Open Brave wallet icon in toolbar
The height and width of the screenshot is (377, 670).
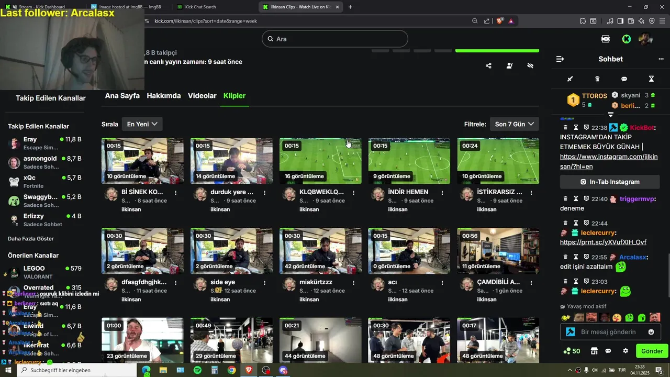[x=631, y=21]
